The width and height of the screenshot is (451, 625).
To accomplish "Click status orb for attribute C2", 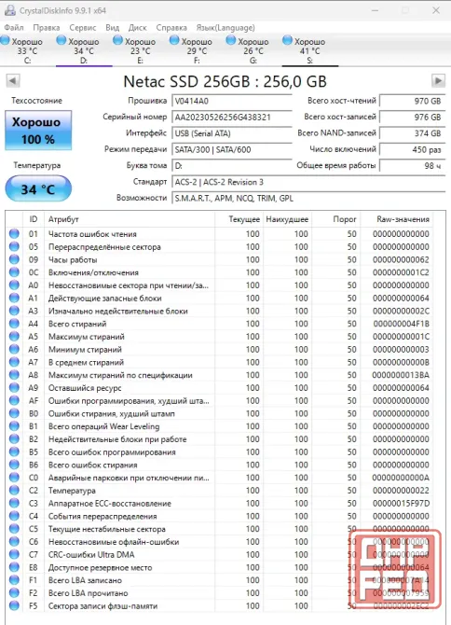I will click(x=14, y=491).
